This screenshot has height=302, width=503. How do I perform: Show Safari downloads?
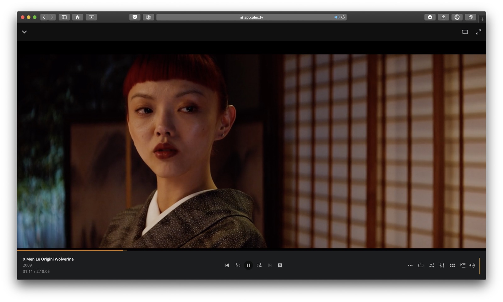[430, 17]
